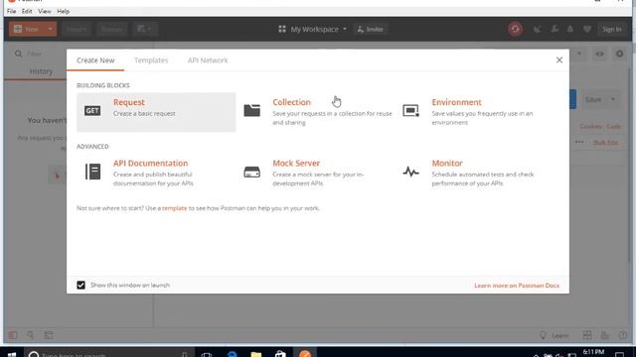
Task: Open Microsoft Store from the taskbar
Action: click(280, 354)
